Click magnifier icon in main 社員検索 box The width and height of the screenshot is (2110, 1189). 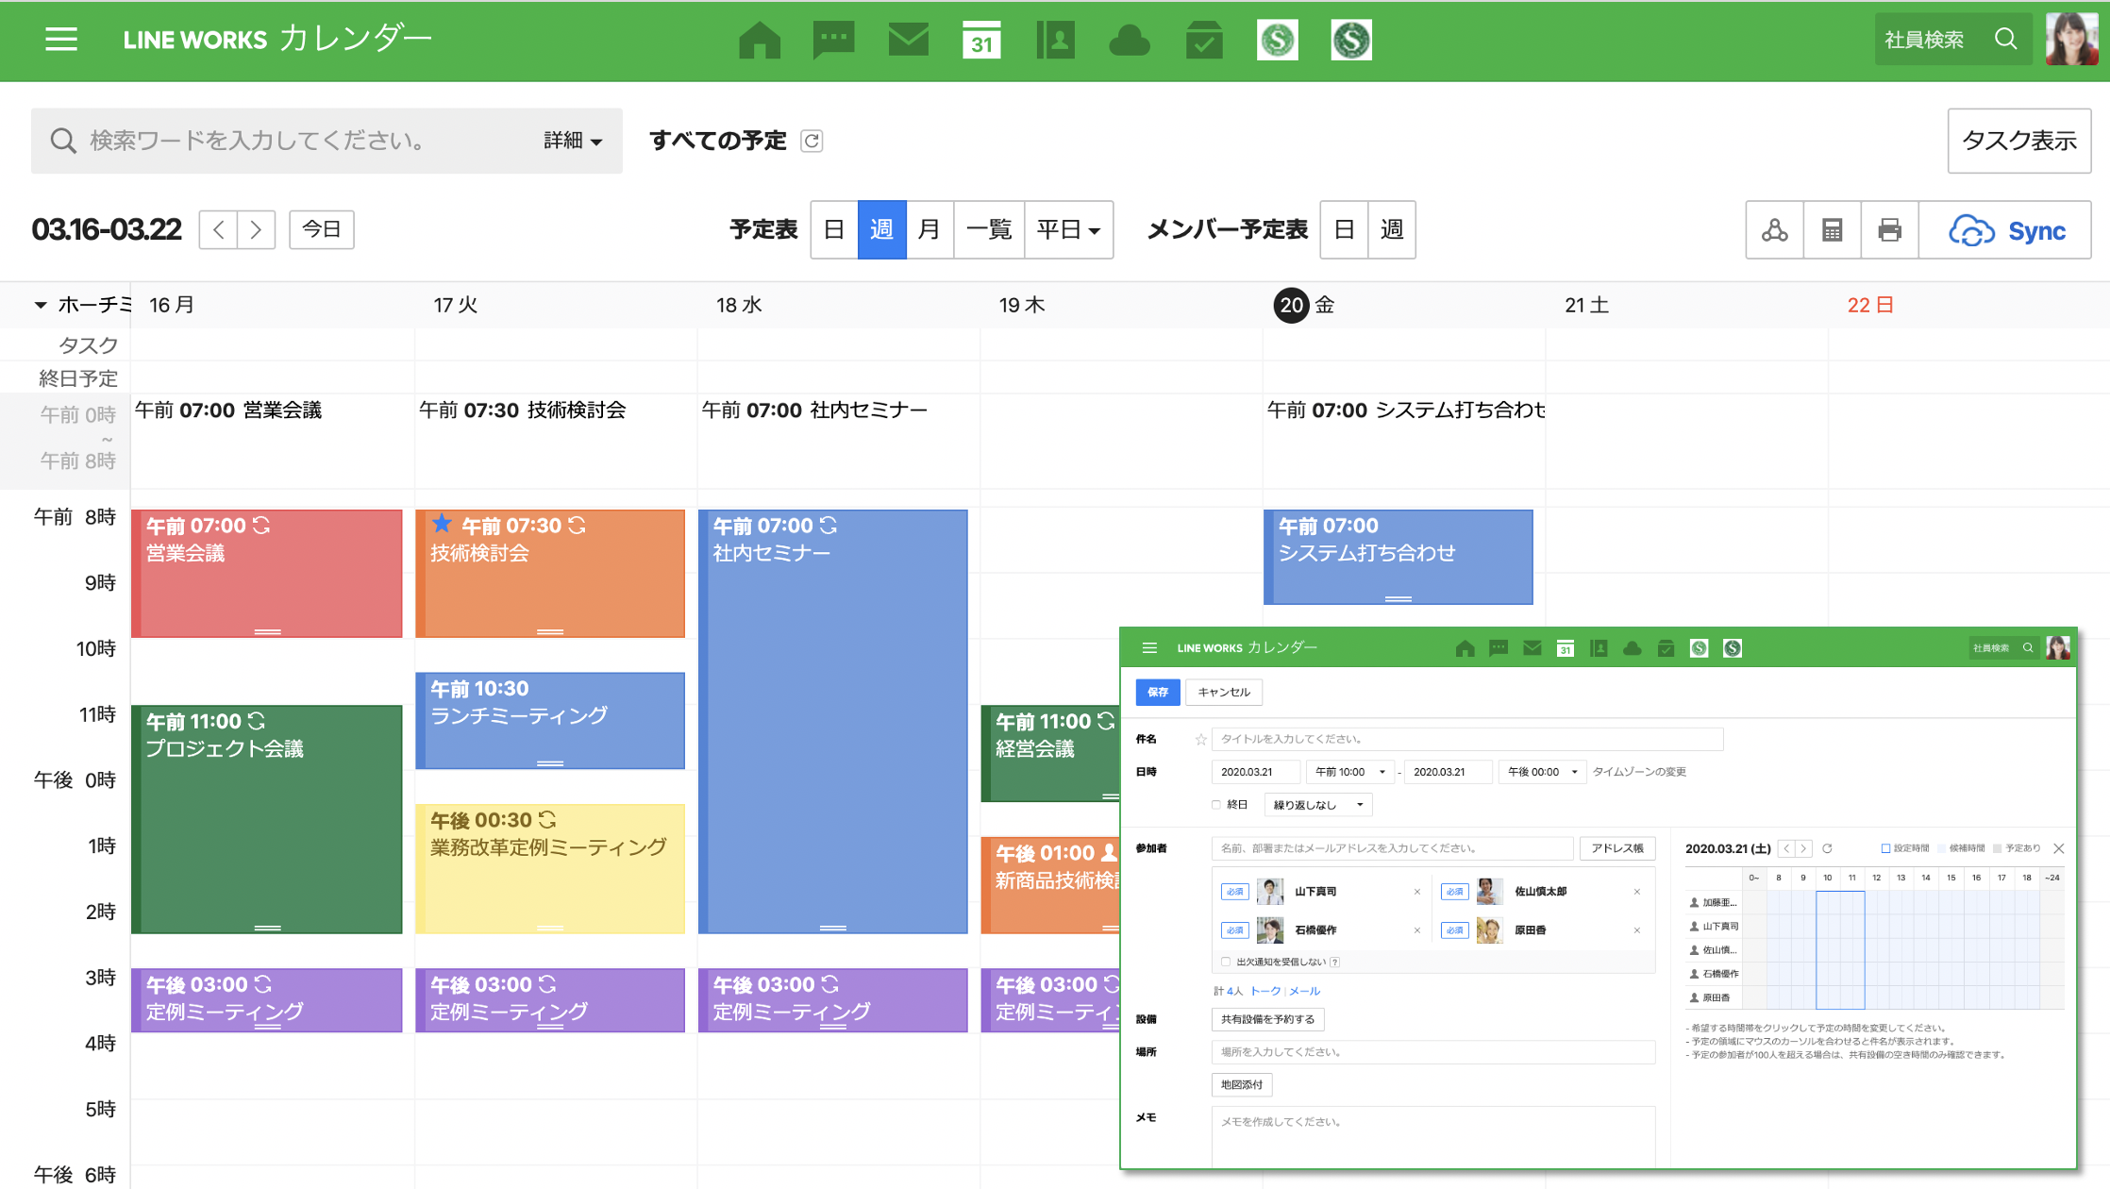click(x=2005, y=39)
